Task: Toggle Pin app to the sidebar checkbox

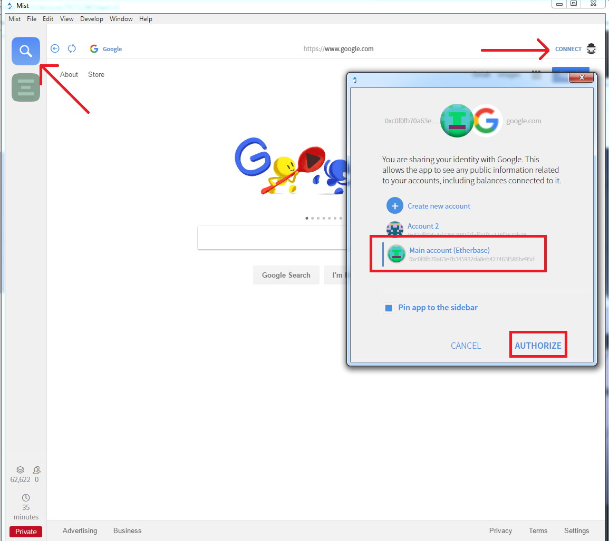Action: click(389, 308)
